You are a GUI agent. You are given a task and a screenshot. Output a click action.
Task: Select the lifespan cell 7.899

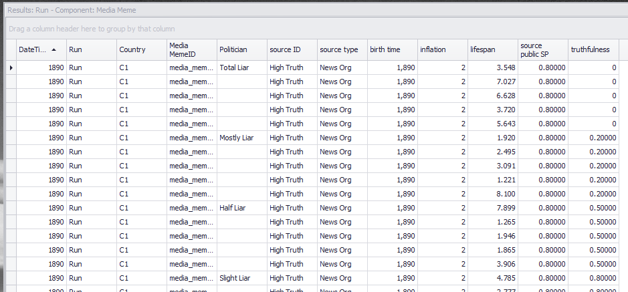[x=492, y=208]
